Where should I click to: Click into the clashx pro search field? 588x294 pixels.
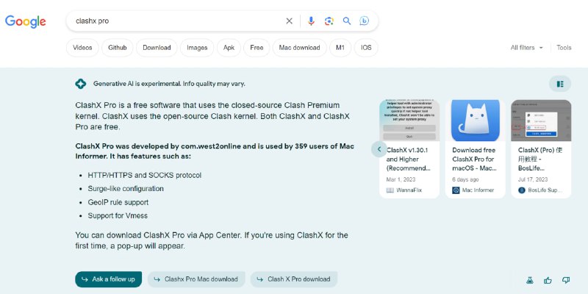[176, 21]
